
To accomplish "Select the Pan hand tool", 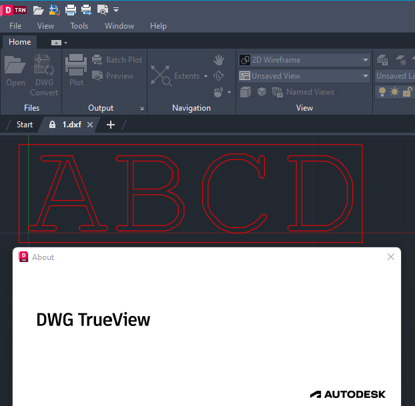I will click(219, 60).
